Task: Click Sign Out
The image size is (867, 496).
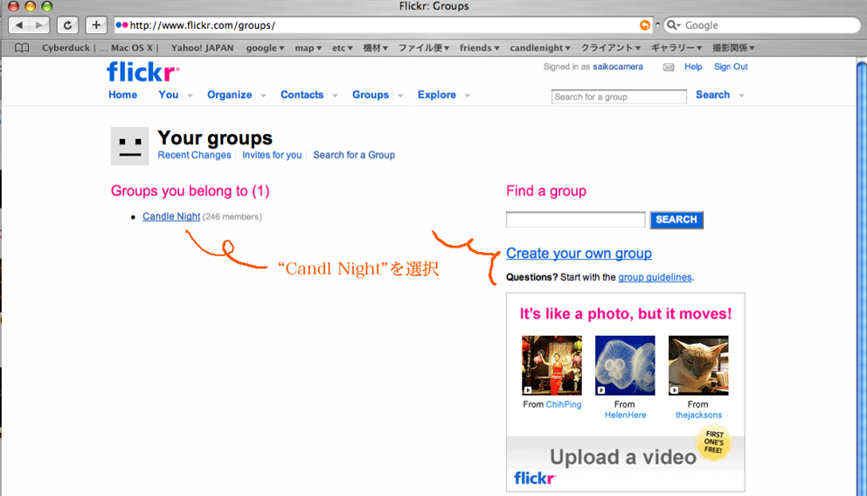Action: [x=731, y=66]
